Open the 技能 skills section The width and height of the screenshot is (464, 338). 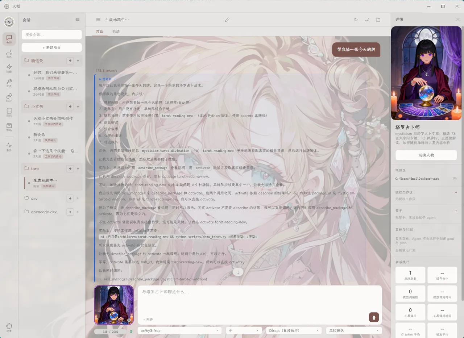coord(9,68)
